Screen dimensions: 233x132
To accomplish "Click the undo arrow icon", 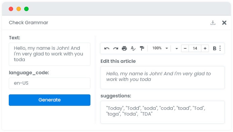I will (x=107, y=48).
